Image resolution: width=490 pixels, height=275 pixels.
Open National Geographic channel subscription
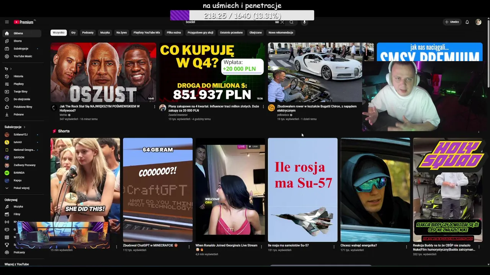click(24, 150)
